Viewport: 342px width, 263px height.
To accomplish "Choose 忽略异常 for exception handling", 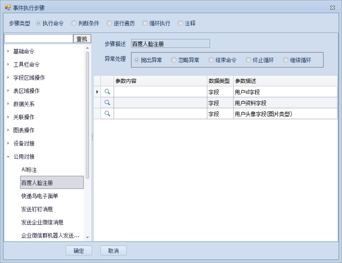I will (174, 60).
